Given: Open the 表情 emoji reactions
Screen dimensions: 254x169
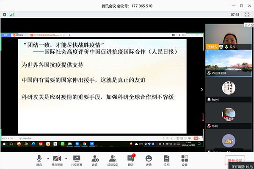Looking at the screenshot, I should (149, 160).
